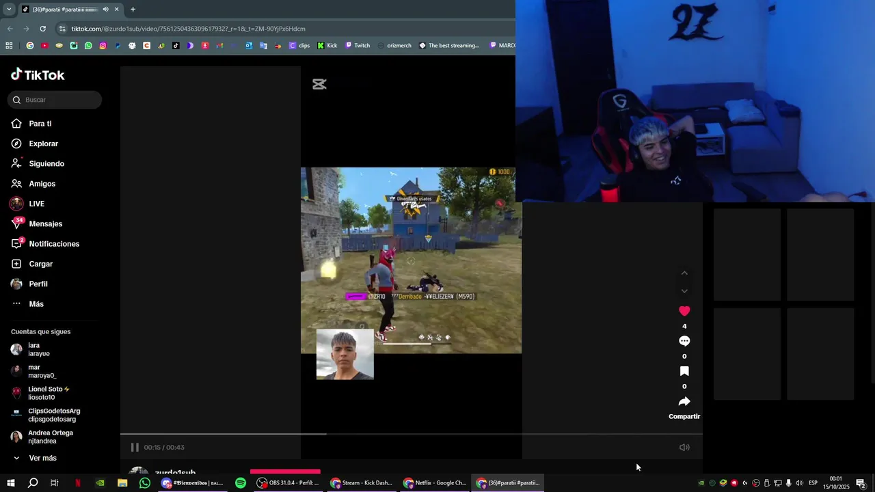This screenshot has height=492, width=875.
Task: Open the LIVE section
Action: 27,204
